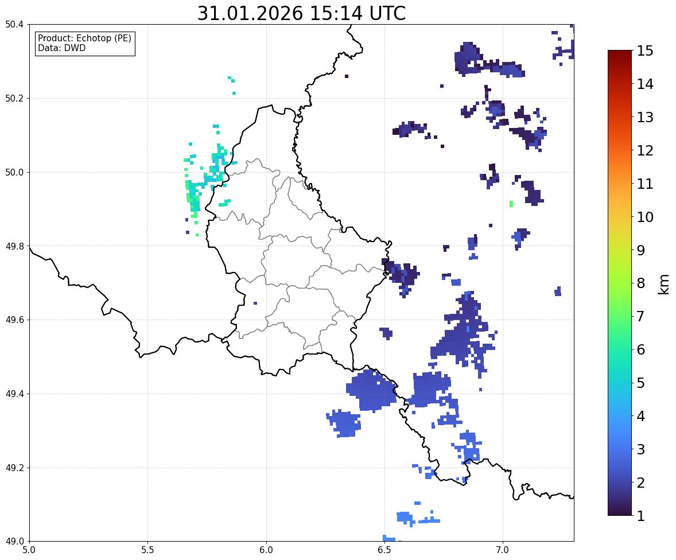The height and width of the screenshot is (560, 676).
Task: Click latitude axis label 49.2
Action: pyautogui.click(x=14, y=468)
